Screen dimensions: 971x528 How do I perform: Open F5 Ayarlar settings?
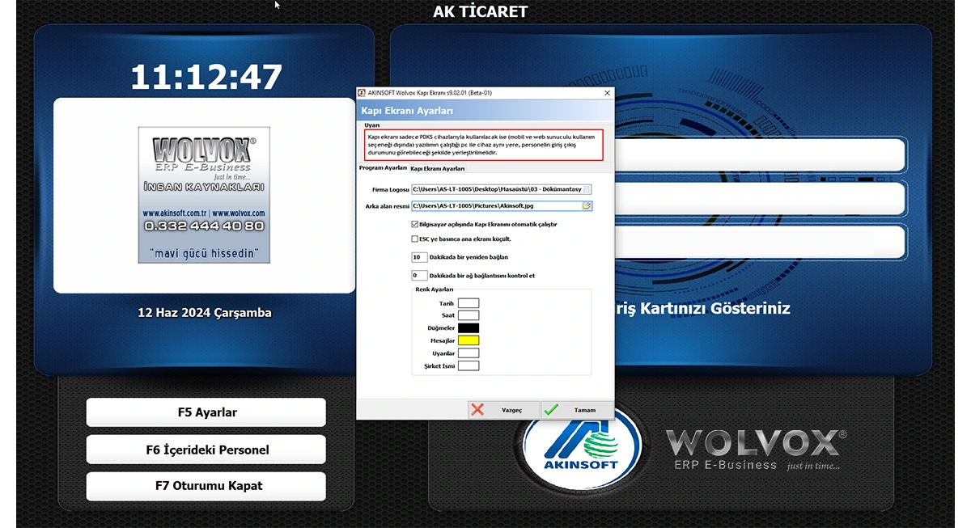tap(206, 412)
